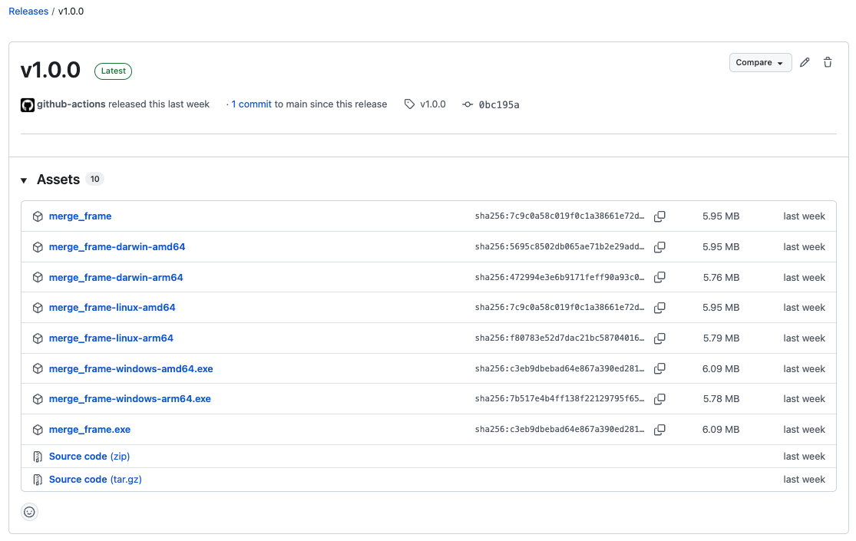Click package icon of merge_frame-darwin-amd64 row

[x=38, y=247]
